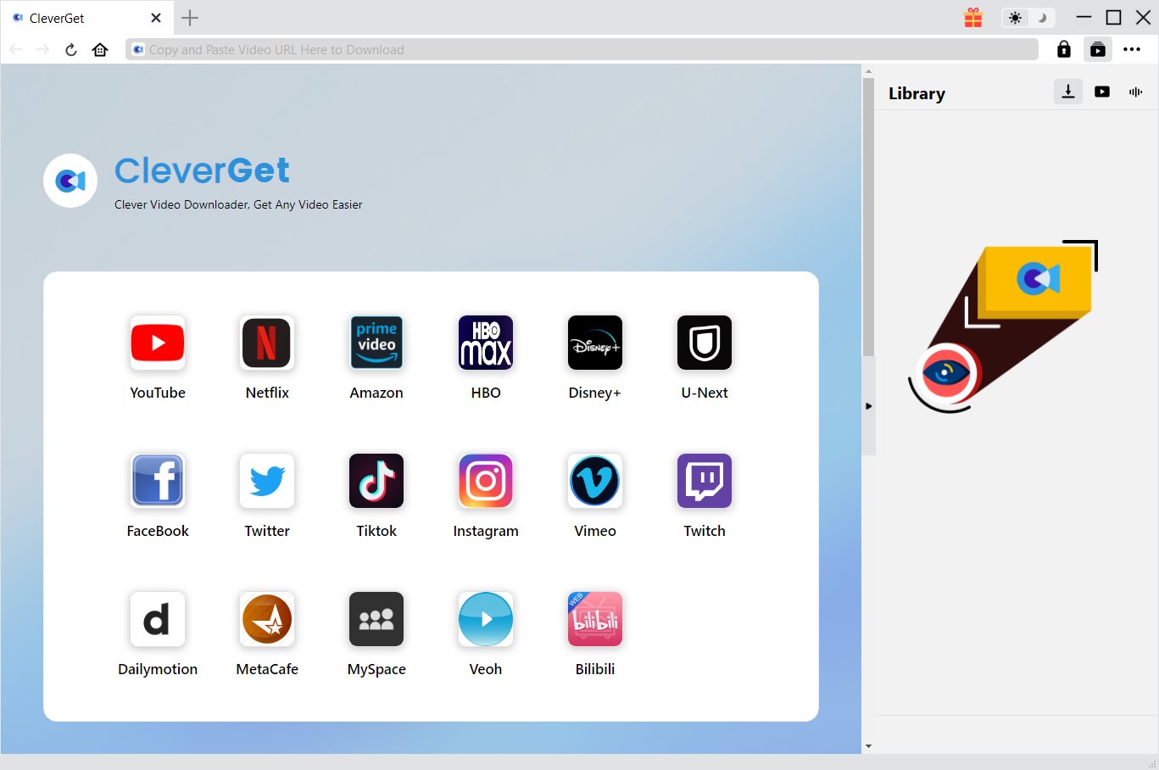1159x770 pixels.
Task: Launch the Bilibili shortcut icon
Action: (595, 619)
